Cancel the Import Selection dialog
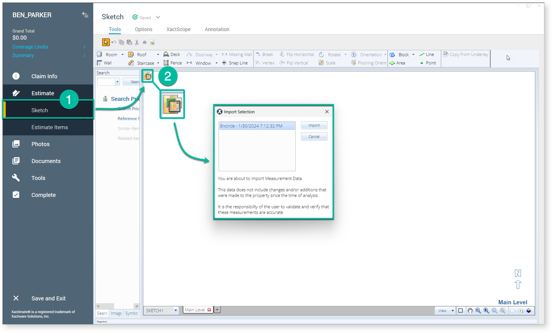 coord(314,136)
